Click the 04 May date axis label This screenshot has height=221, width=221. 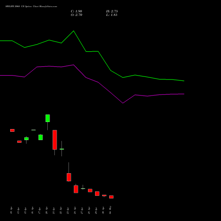[x=110, y=210]
